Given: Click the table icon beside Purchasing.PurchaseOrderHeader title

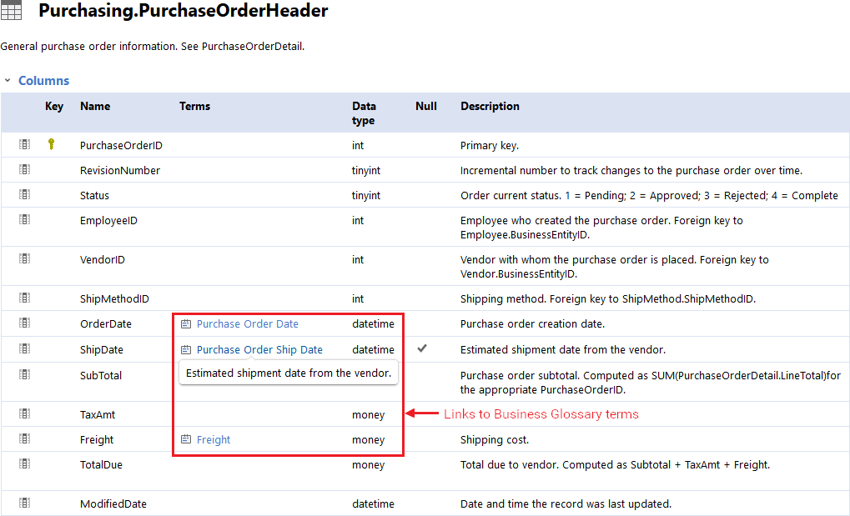Looking at the screenshot, I should click(12, 11).
